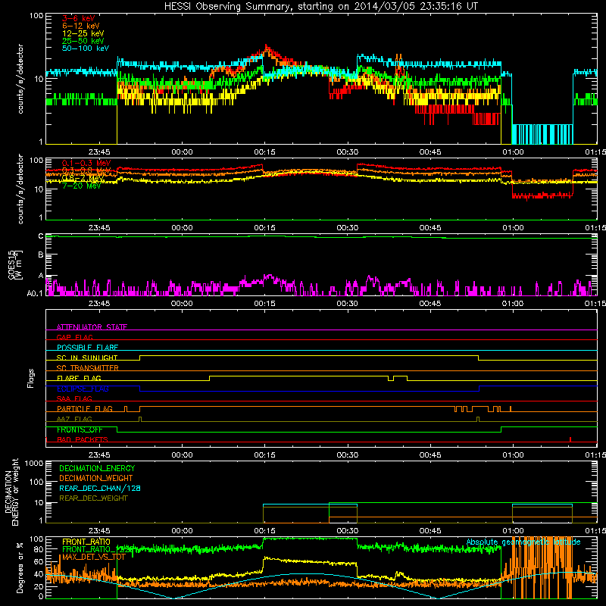Click the FLARE_FLAG label
606x606 pixels.
click(79, 378)
